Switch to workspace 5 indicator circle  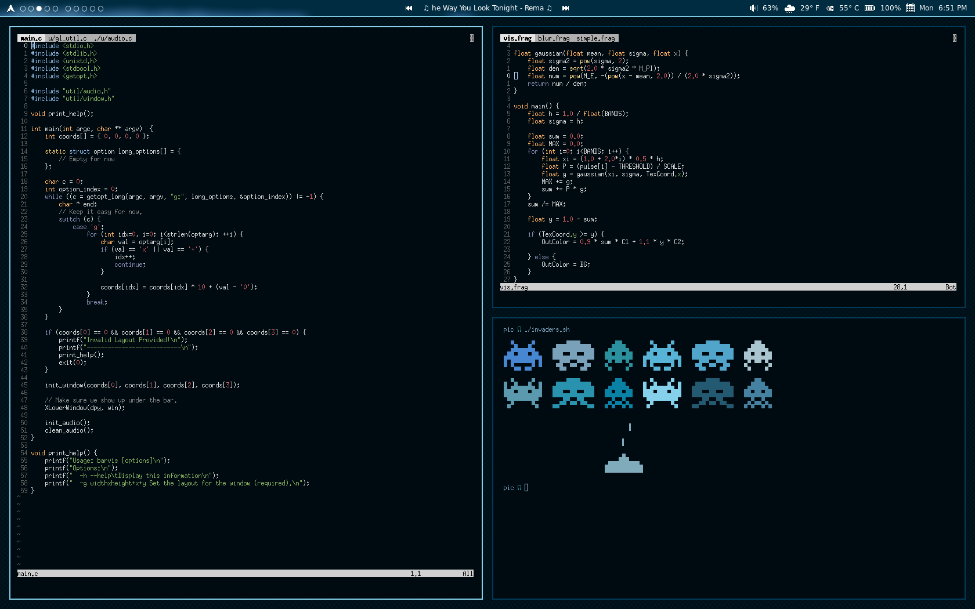(56, 9)
